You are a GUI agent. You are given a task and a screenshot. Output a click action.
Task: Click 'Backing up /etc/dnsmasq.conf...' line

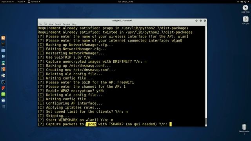(74, 66)
